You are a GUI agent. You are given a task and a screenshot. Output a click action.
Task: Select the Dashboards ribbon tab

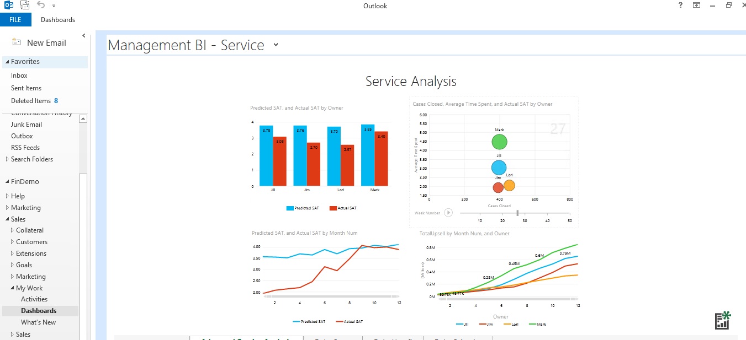pyautogui.click(x=58, y=20)
